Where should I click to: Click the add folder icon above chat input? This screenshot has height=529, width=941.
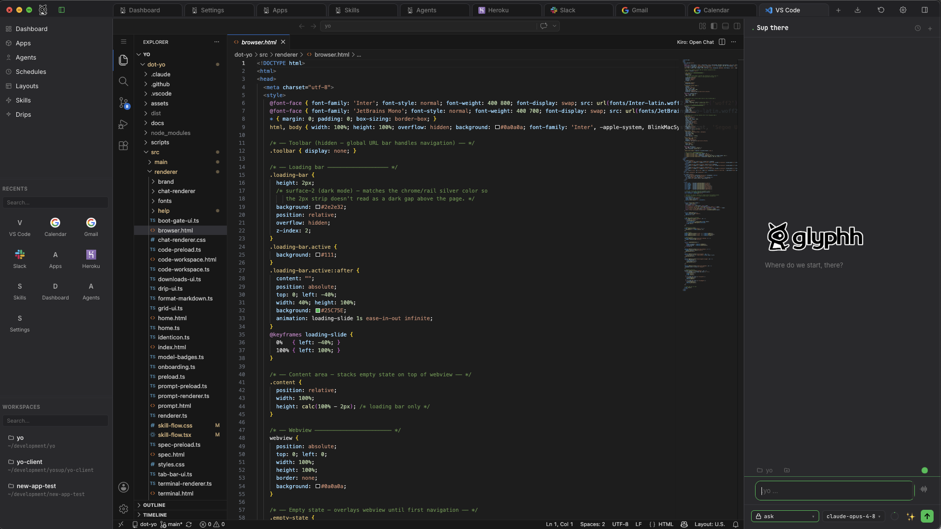click(x=787, y=470)
